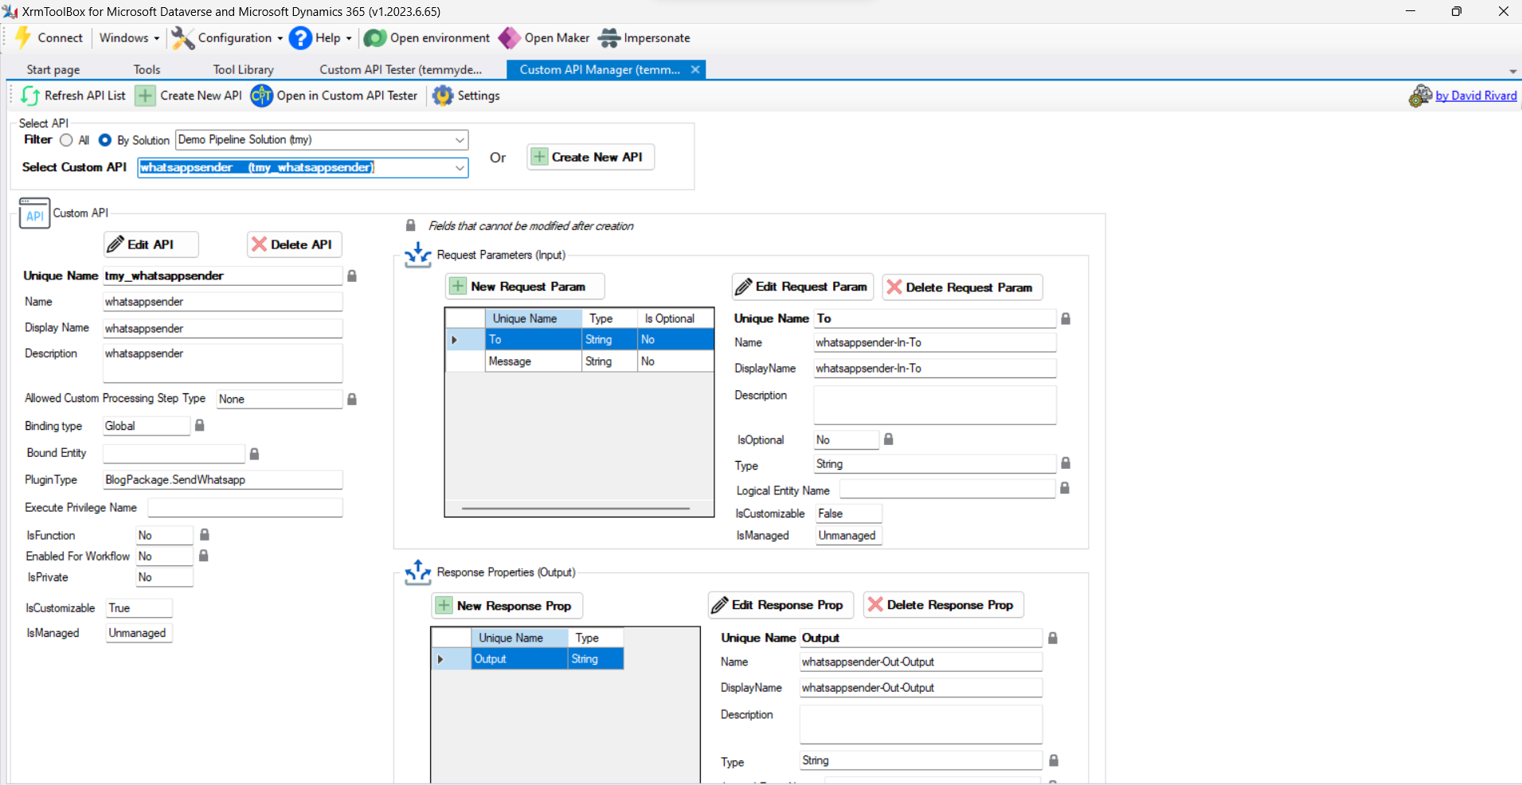Click the Custom API section icon
The height and width of the screenshot is (785, 1522).
click(x=34, y=213)
